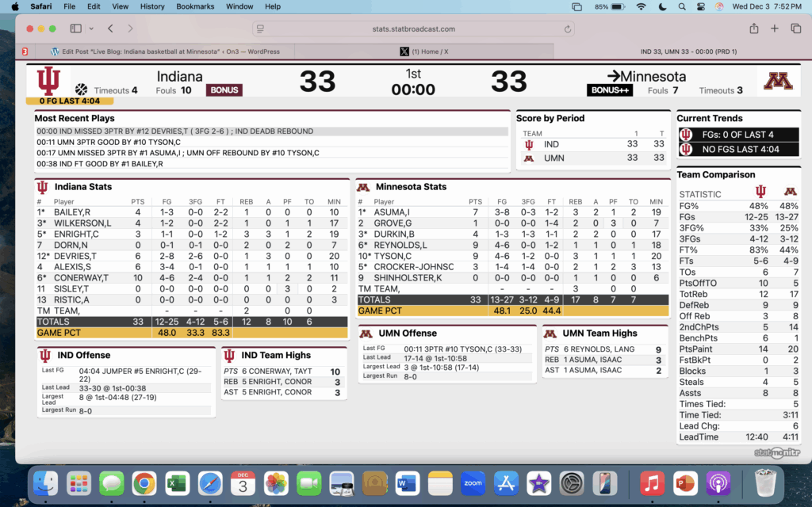
Task: Open a new tab with plus icon
Action: [x=775, y=29]
